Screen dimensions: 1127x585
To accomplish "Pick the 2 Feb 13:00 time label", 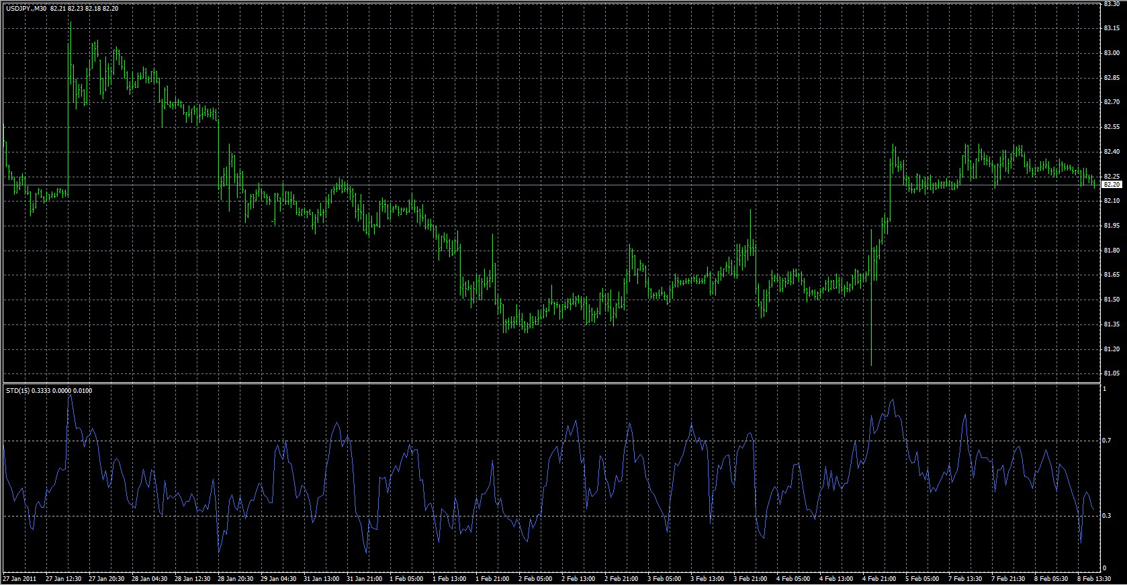I will 580,578.
